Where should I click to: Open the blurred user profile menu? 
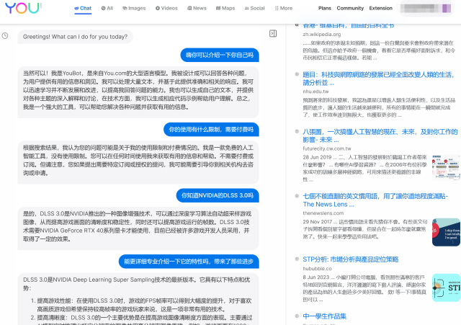coord(426,8)
